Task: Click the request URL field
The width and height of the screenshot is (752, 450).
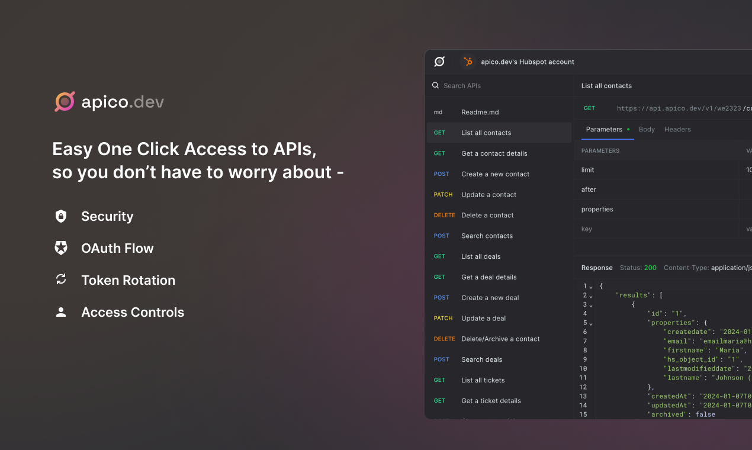Action: pyautogui.click(x=684, y=108)
